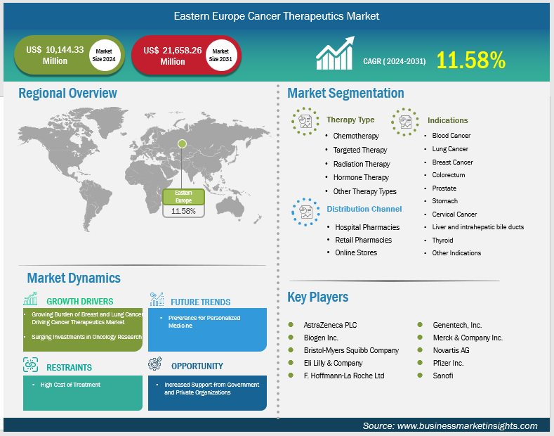Click the Therapy Type report icon
The height and width of the screenshot is (436, 554).
click(305, 122)
